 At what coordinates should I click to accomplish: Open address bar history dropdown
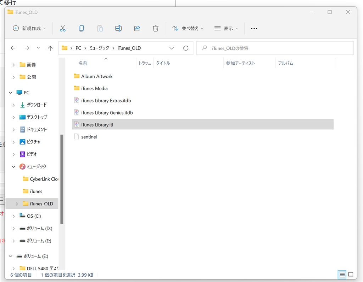[172, 48]
